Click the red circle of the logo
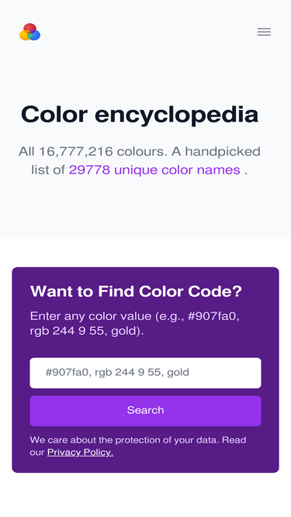The height and width of the screenshot is (517, 291). coord(30,28)
